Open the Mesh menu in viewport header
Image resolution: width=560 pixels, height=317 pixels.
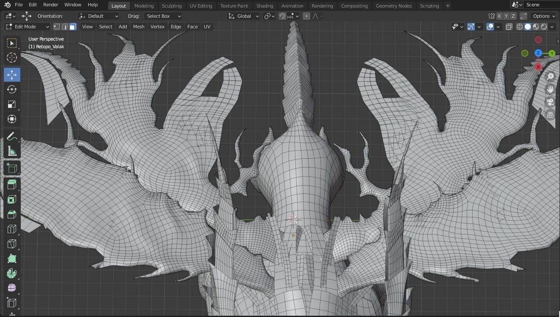coord(139,27)
